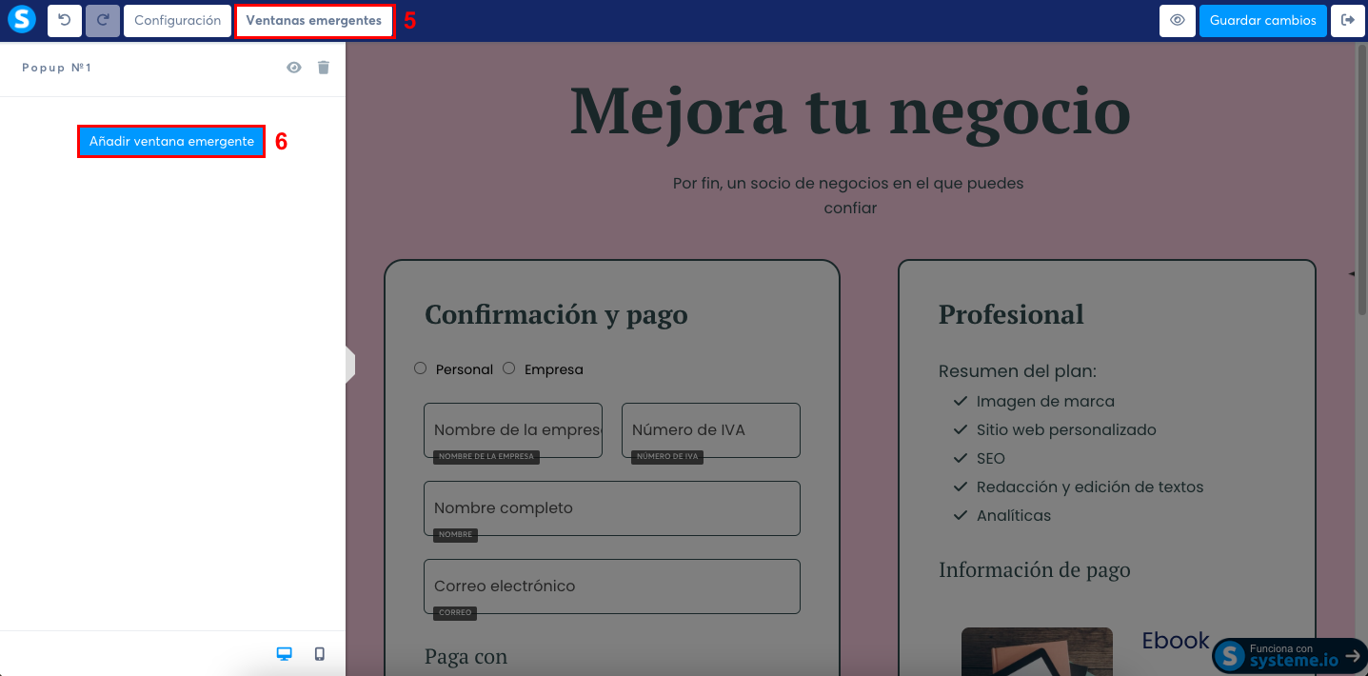Select the Empresa radio button

(x=508, y=368)
